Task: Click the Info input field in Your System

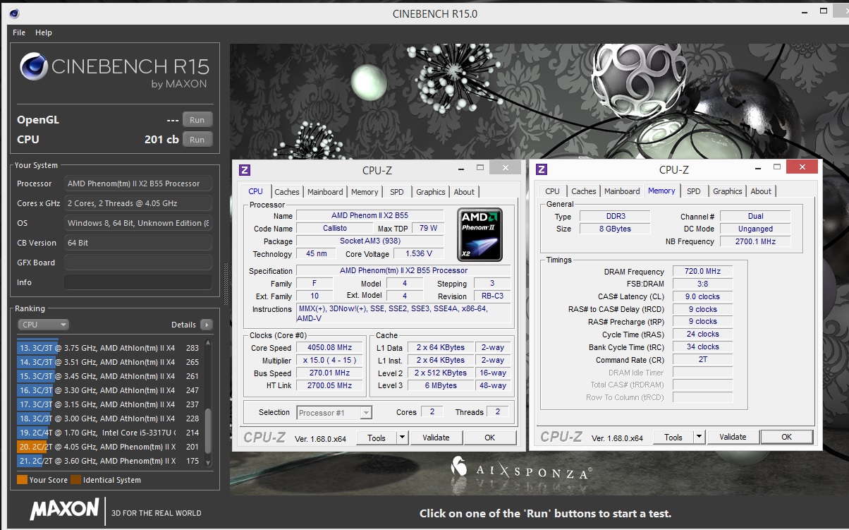Action: point(138,282)
